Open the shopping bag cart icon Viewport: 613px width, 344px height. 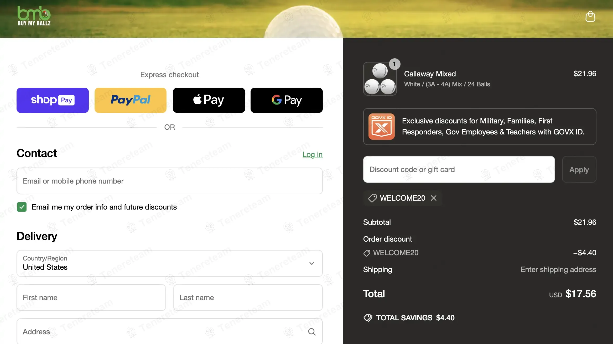[x=590, y=16]
